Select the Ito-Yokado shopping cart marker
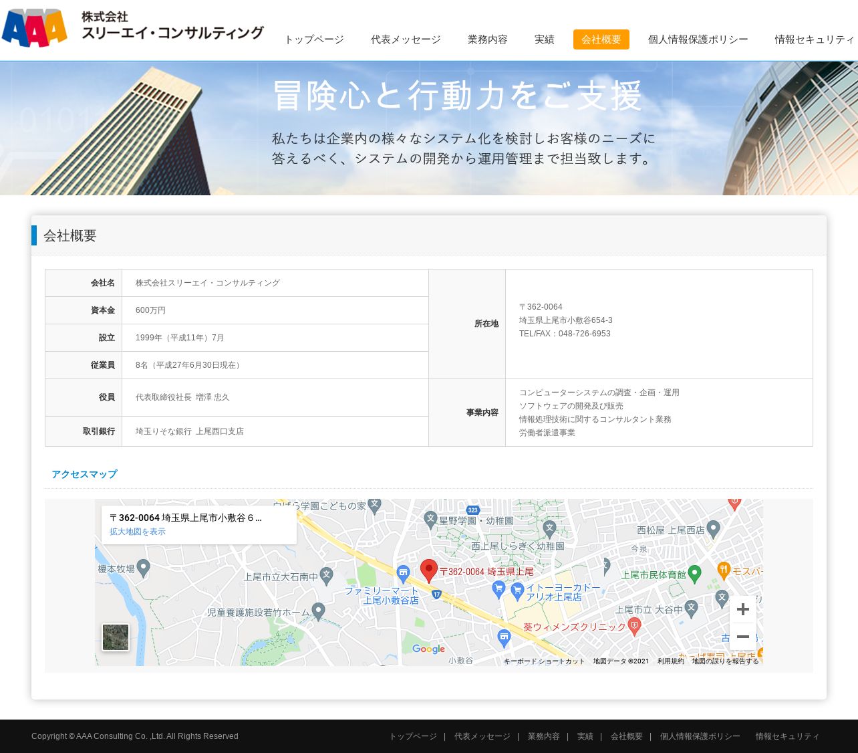 (517, 590)
